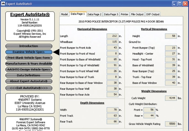Image resolution: width=189 pixels, height=131 pixels.
Task: Select the DXF Output tab
Action: 153,14
